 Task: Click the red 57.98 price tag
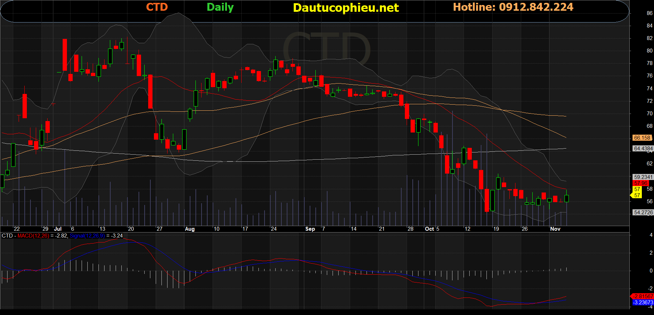tap(640, 183)
